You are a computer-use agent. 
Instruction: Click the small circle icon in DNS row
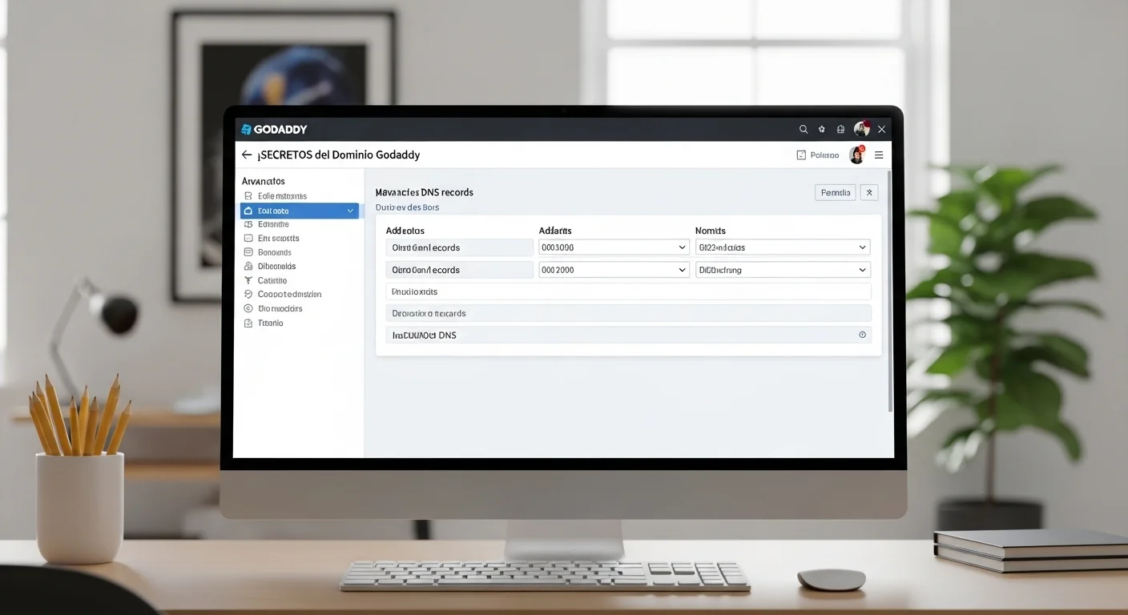point(862,335)
